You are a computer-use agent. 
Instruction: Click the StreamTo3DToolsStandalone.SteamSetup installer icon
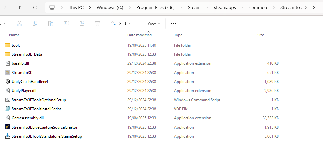pyautogui.click(x=8, y=136)
